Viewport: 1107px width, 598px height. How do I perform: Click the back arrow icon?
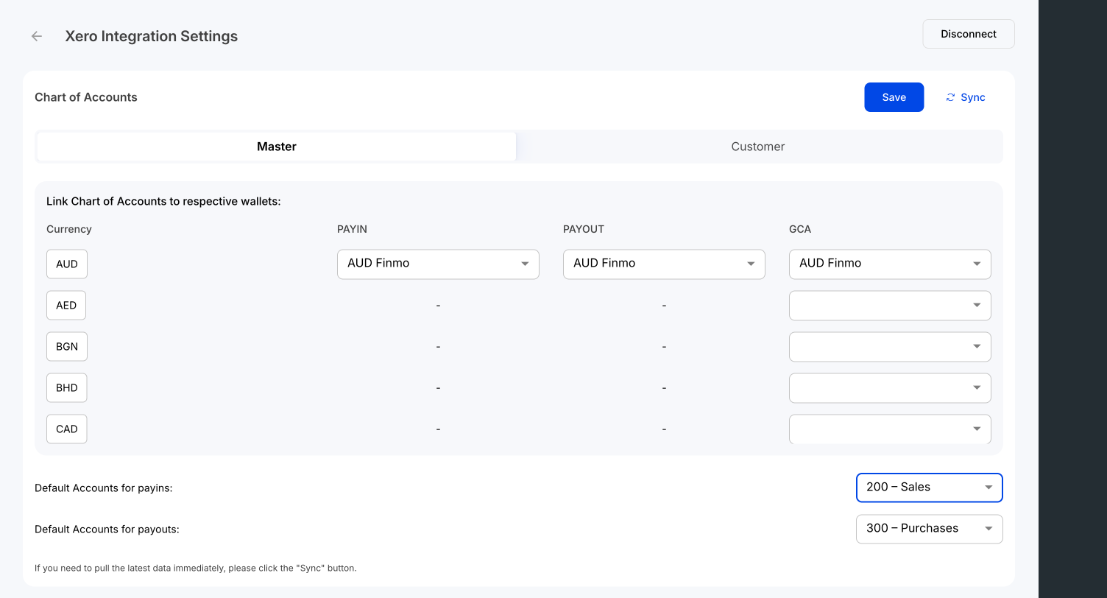click(37, 36)
